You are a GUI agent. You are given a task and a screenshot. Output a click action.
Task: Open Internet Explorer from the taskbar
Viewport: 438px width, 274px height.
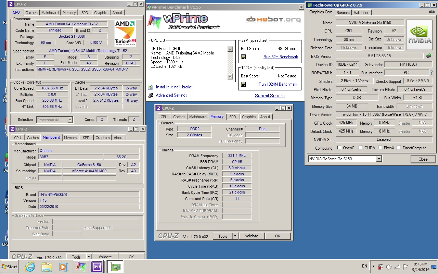point(30,267)
